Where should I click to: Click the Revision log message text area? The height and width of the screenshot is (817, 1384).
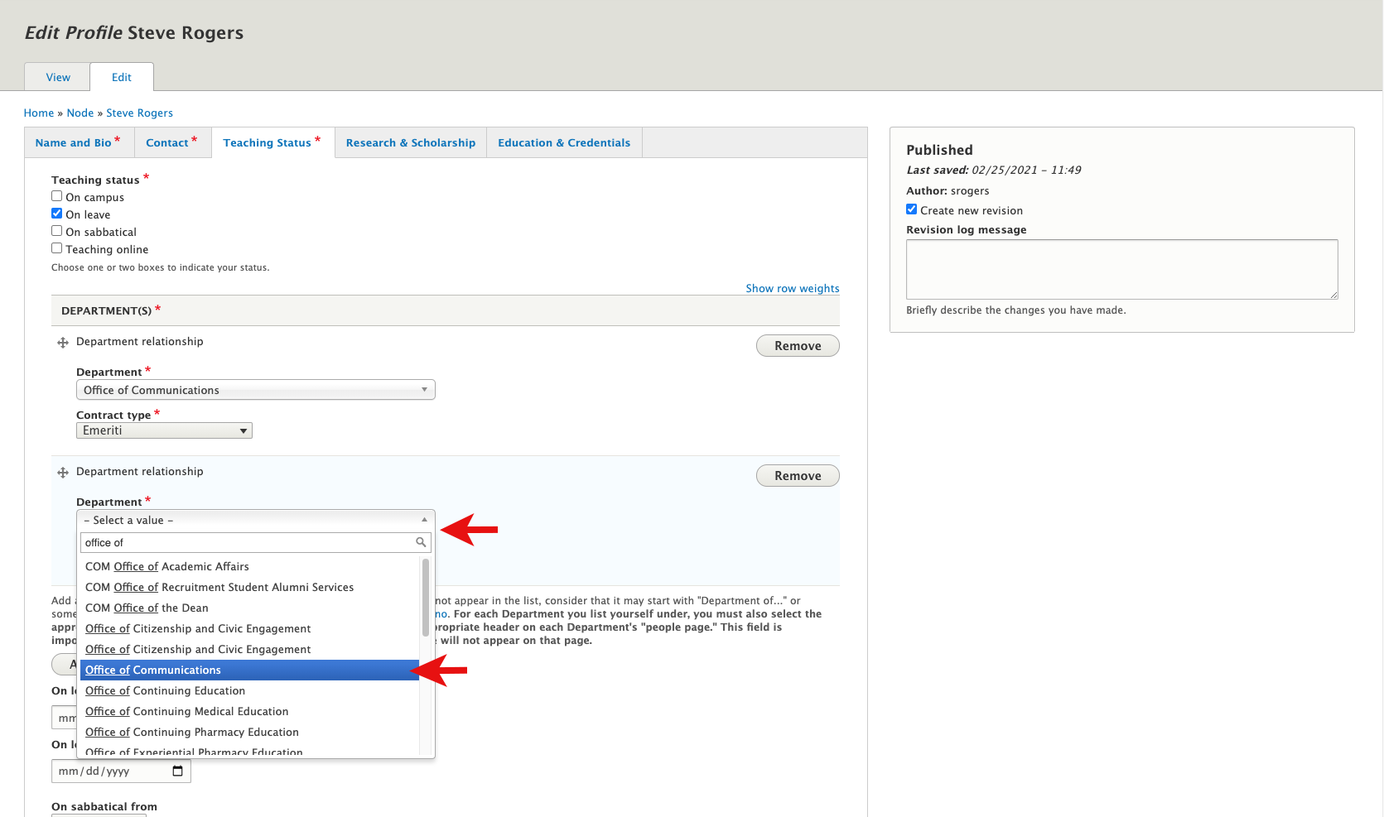coord(1121,269)
